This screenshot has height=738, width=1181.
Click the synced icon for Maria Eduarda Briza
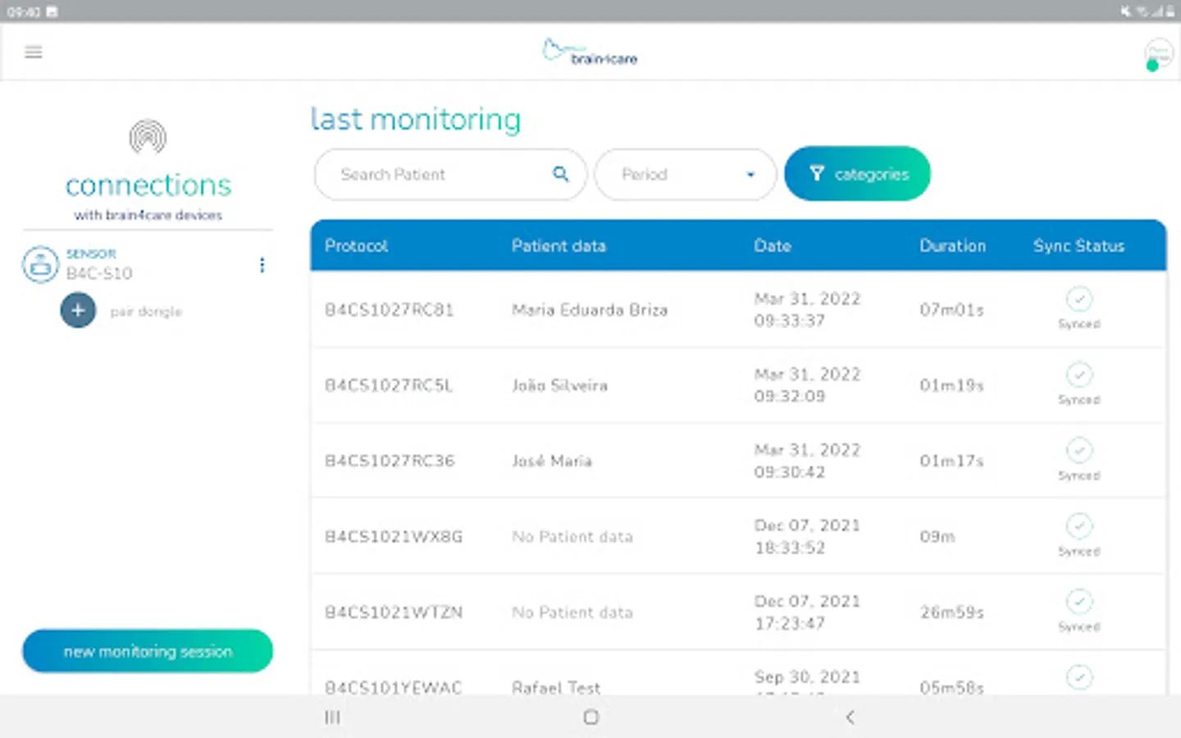point(1079,299)
